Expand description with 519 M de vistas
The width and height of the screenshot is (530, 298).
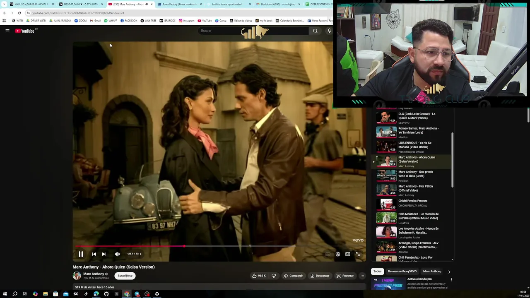point(219,287)
